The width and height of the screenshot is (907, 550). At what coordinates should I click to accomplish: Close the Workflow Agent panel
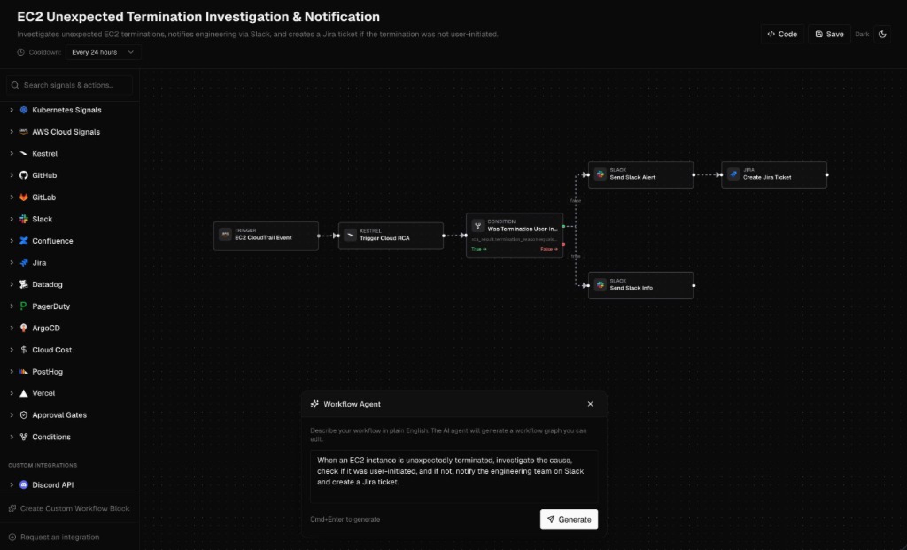[590, 404]
